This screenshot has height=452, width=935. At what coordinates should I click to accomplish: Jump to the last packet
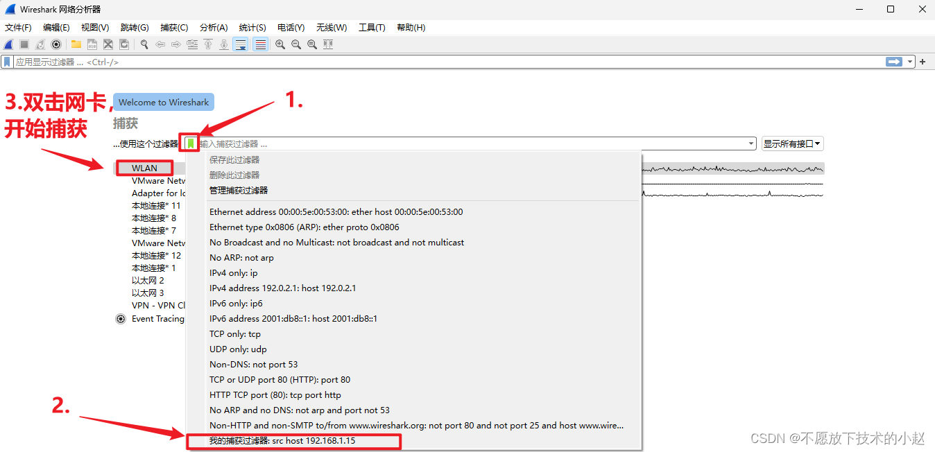pyautogui.click(x=224, y=44)
